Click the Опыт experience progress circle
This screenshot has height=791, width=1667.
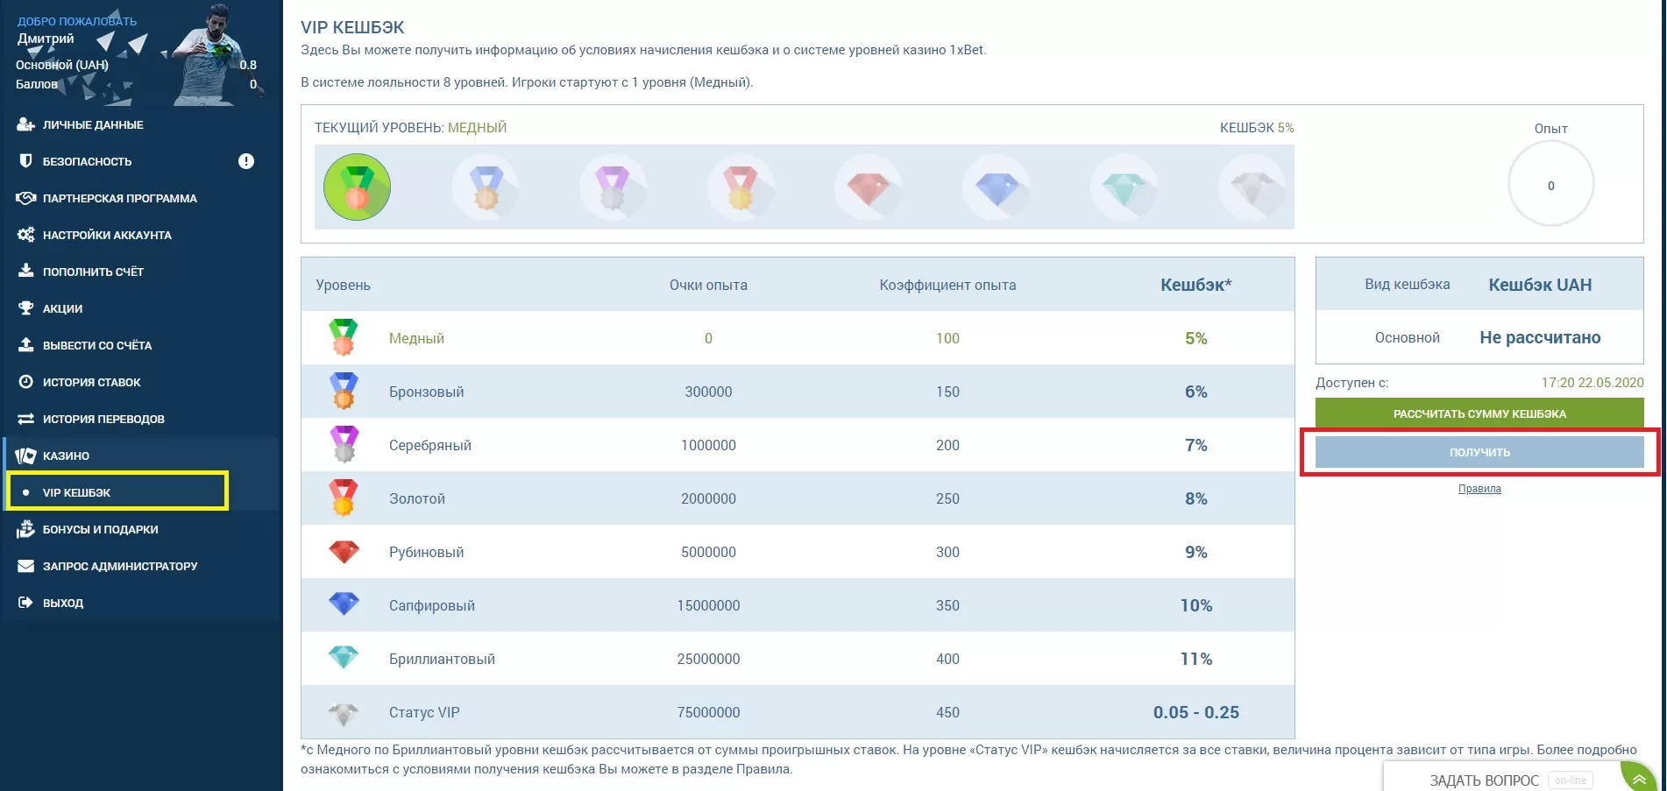click(1550, 185)
